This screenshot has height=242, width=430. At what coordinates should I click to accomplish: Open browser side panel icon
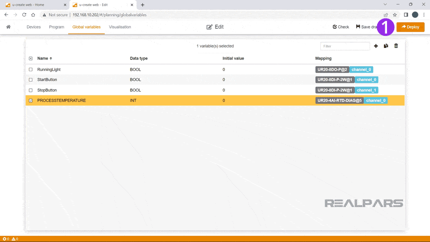[x=406, y=15]
